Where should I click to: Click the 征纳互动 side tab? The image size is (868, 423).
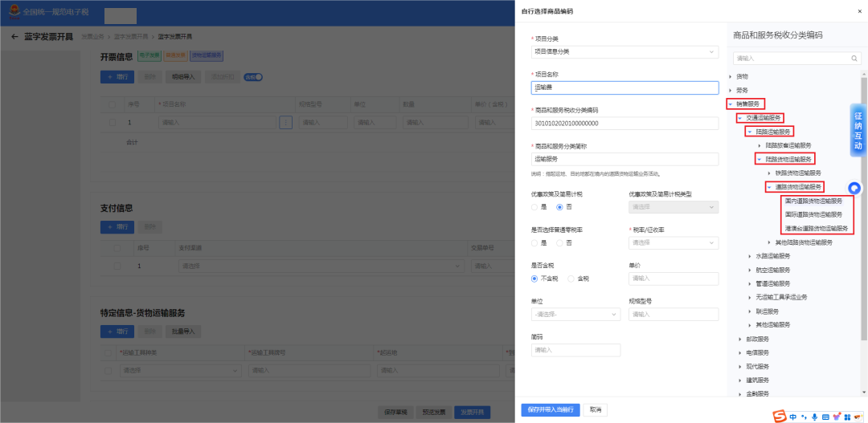click(858, 131)
